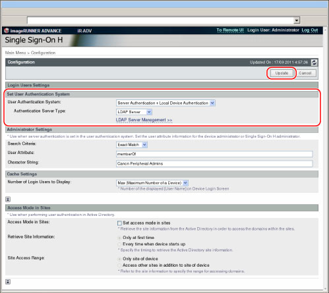
Task: Click the Update button
Action: [x=282, y=73]
